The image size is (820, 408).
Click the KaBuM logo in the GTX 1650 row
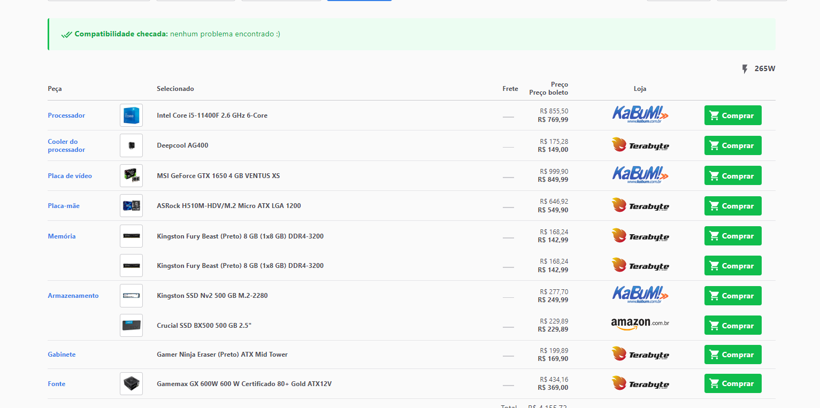coord(640,175)
